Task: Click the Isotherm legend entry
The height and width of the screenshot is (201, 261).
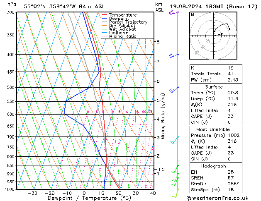Action: 119,33
